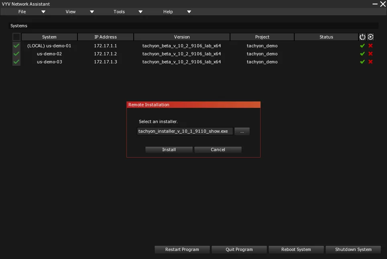Viewport: 387px width, 259px height.
Task: Click version cell of us-demo-02 row
Action: (x=181, y=54)
